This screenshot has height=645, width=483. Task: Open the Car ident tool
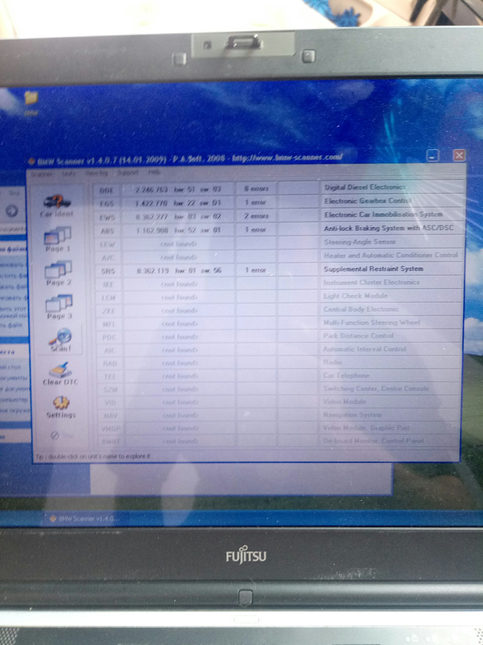coord(57,206)
